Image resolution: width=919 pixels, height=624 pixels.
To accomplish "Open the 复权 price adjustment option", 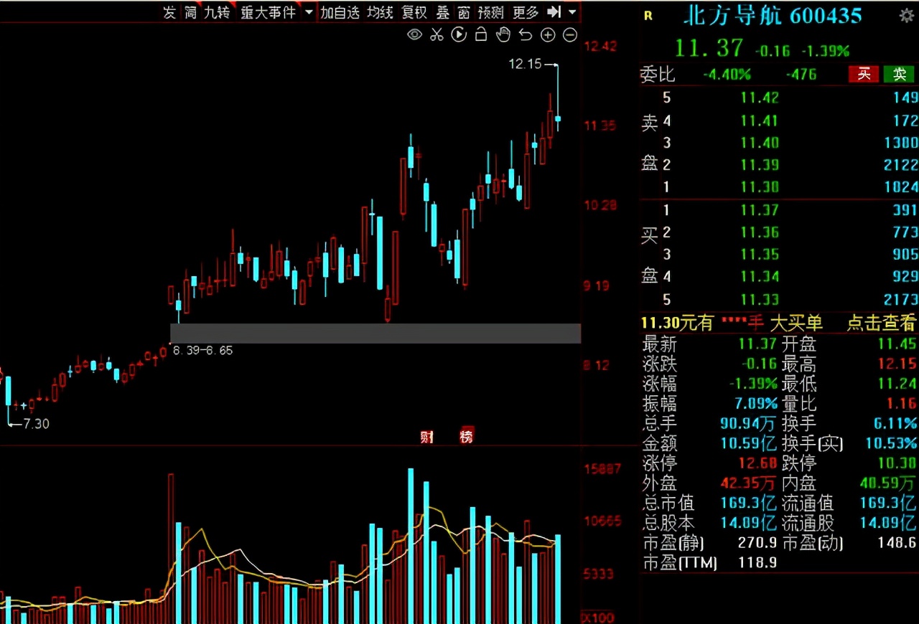I will tap(414, 12).
